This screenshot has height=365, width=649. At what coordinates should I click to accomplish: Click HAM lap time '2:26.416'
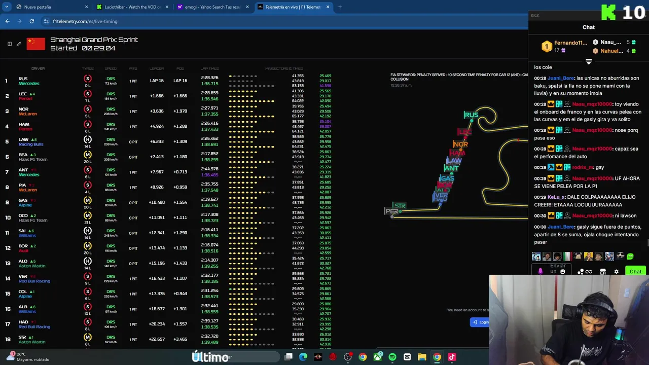[x=209, y=123]
